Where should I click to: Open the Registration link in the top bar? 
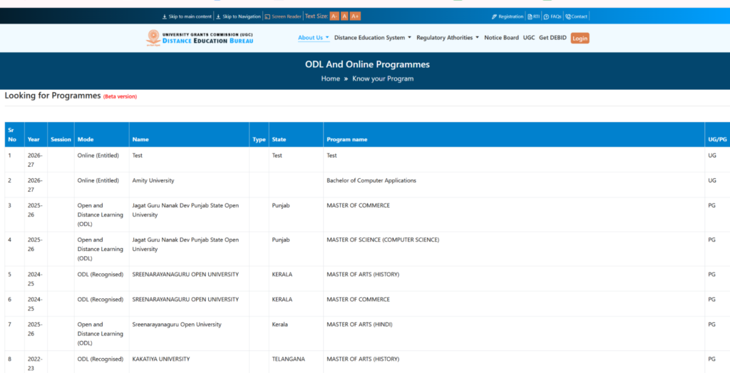point(508,16)
